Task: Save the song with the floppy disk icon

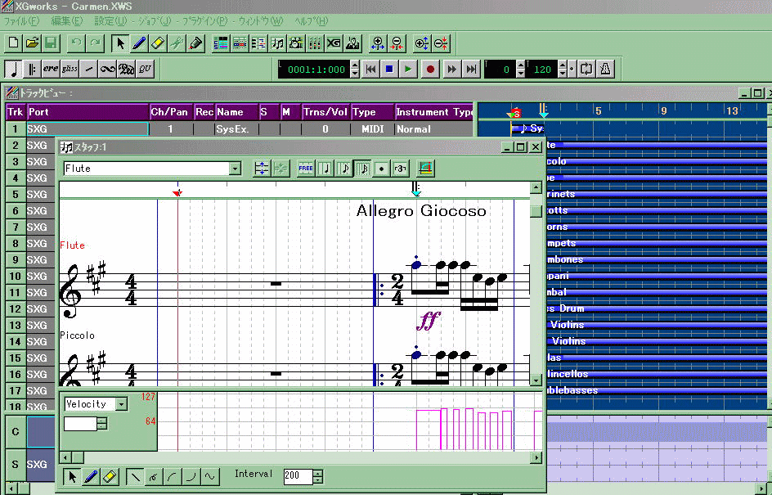Action: click(52, 43)
